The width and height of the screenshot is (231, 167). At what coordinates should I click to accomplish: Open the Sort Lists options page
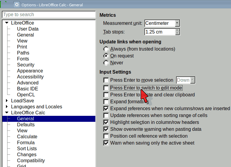click(x=27, y=148)
